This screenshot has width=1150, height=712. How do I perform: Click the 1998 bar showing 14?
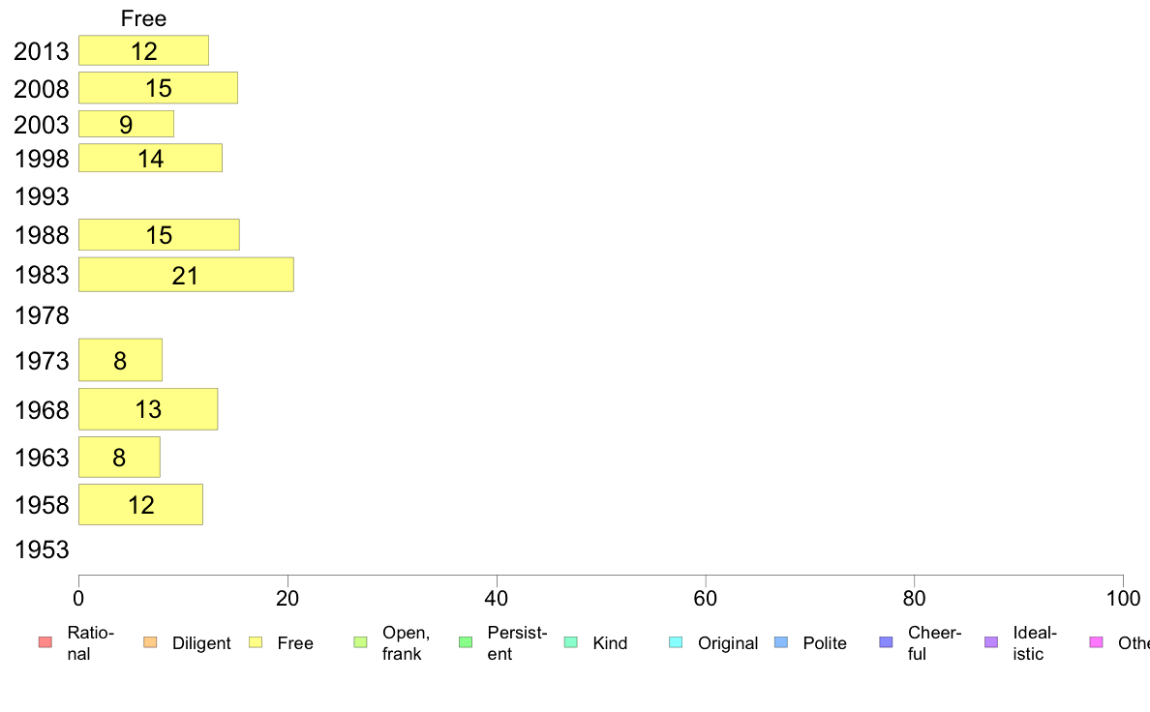150,158
